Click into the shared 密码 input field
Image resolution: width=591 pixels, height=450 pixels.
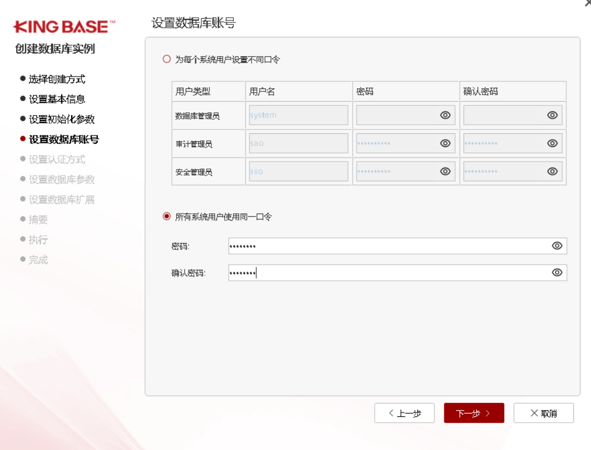tap(385, 246)
